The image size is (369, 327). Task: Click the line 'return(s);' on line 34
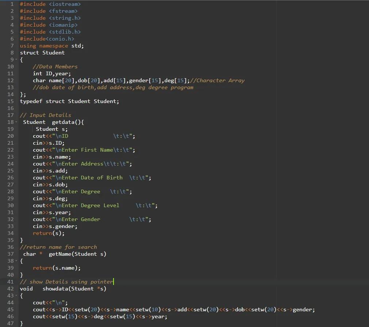pyautogui.click(x=49, y=233)
